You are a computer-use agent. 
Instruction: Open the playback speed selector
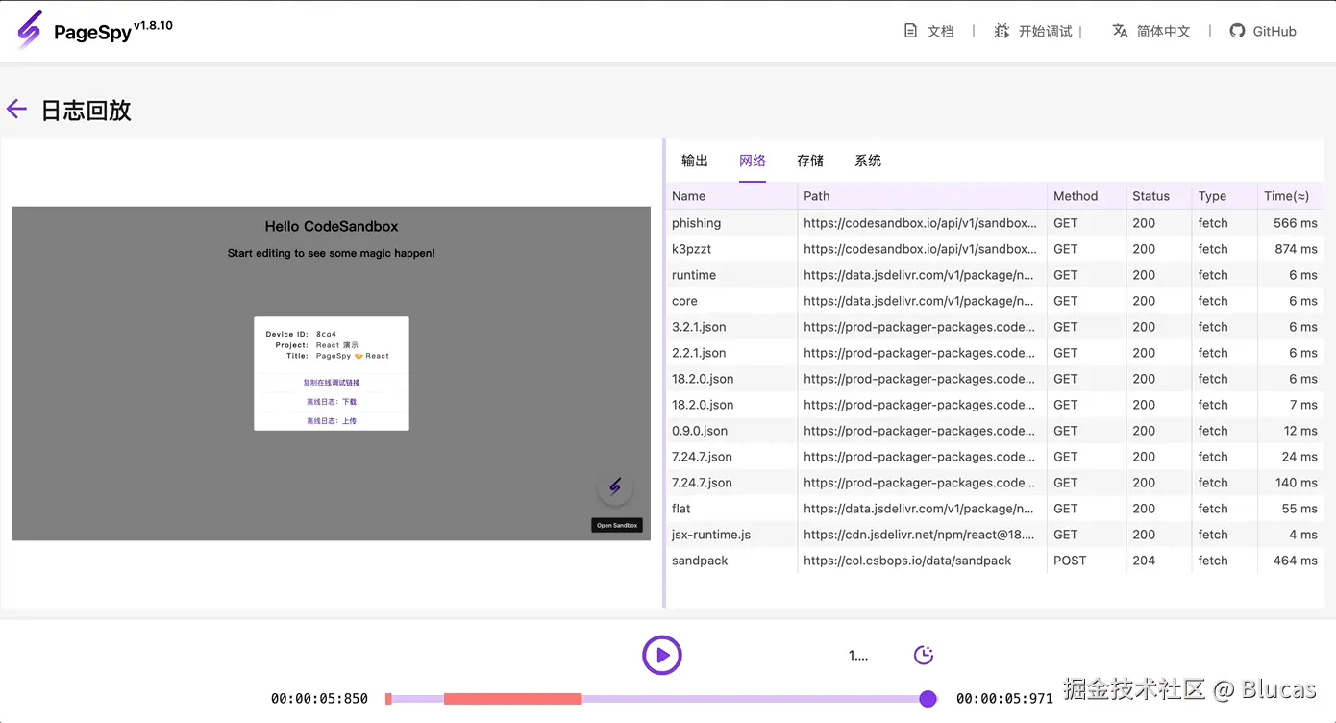point(858,656)
